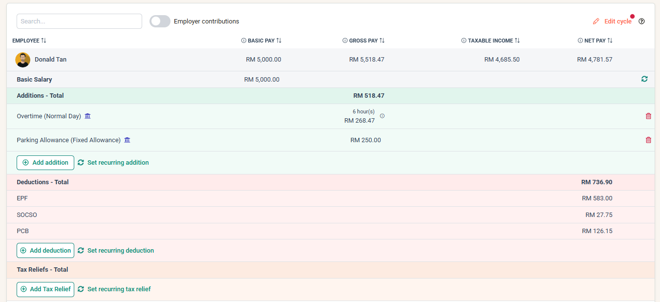Click the Edit cycle pencil icon
This screenshot has width=660, height=302.
pos(596,21)
